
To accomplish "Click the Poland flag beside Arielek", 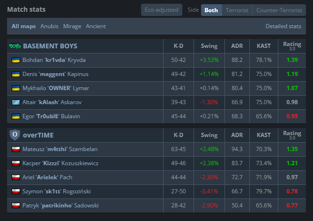I will (16, 177).
